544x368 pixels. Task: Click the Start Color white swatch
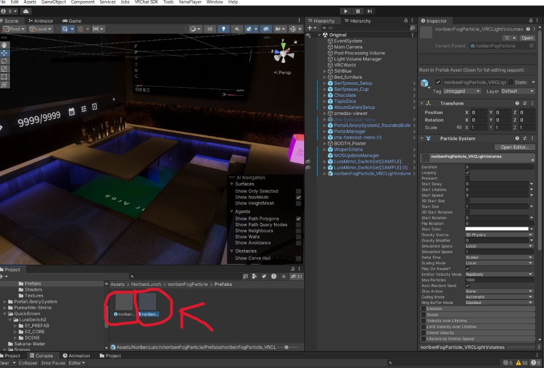(497, 229)
